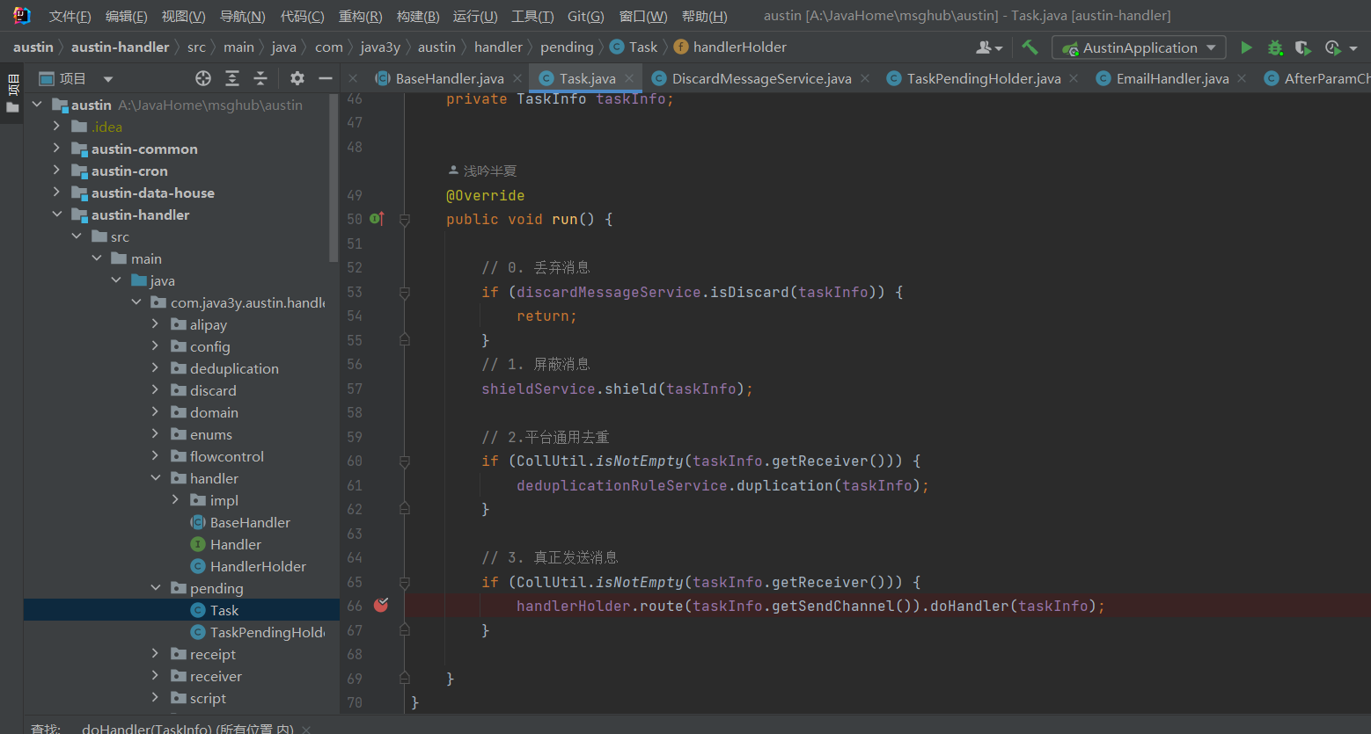Run the AustinApplication with the green Run icon

pyautogui.click(x=1247, y=47)
